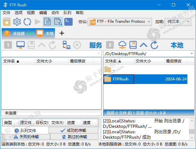This screenshot has height=149, width=196.
Task: Click the server panel monitor icon
Action: (21, 45)
